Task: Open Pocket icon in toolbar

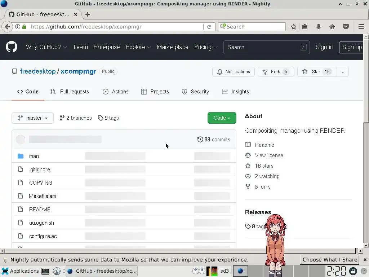Action: pos(346,27)
